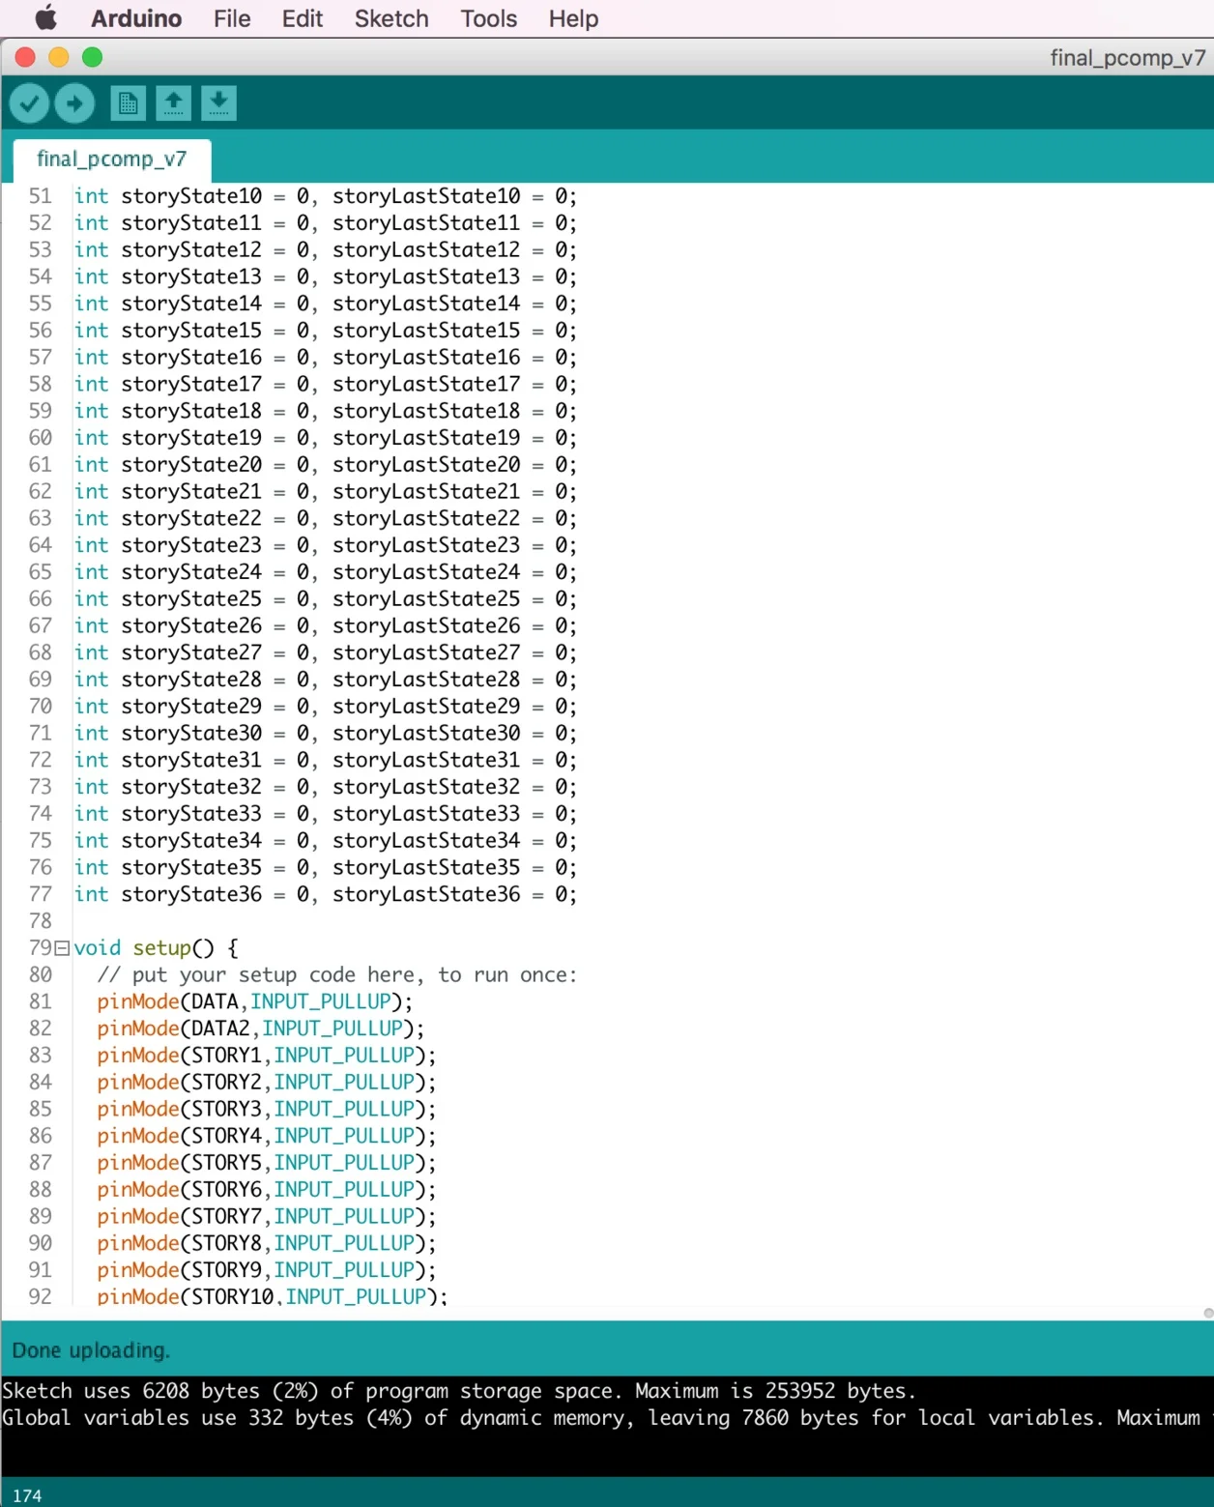This screenshot has width=1214, height=1507.
Task: Collapse the void setup() function fold
Action: click(x=62, y=948)
